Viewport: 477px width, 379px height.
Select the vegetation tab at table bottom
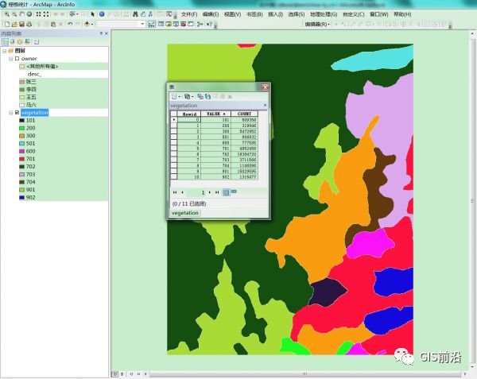pos(185,213)
